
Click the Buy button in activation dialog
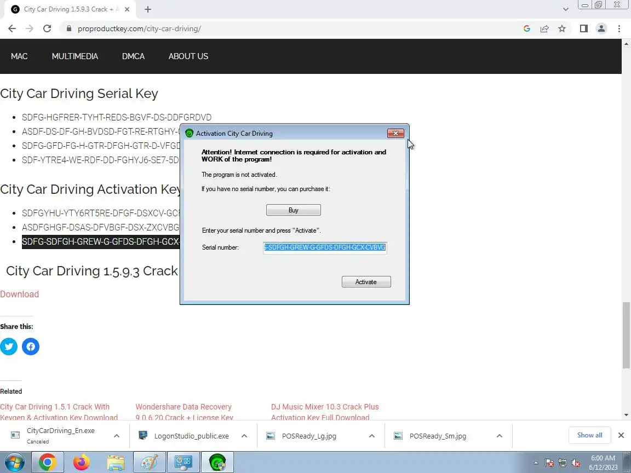pos(294,210)
